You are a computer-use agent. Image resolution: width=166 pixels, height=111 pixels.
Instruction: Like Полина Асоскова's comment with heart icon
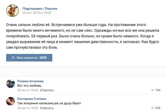tap(152, 90)
